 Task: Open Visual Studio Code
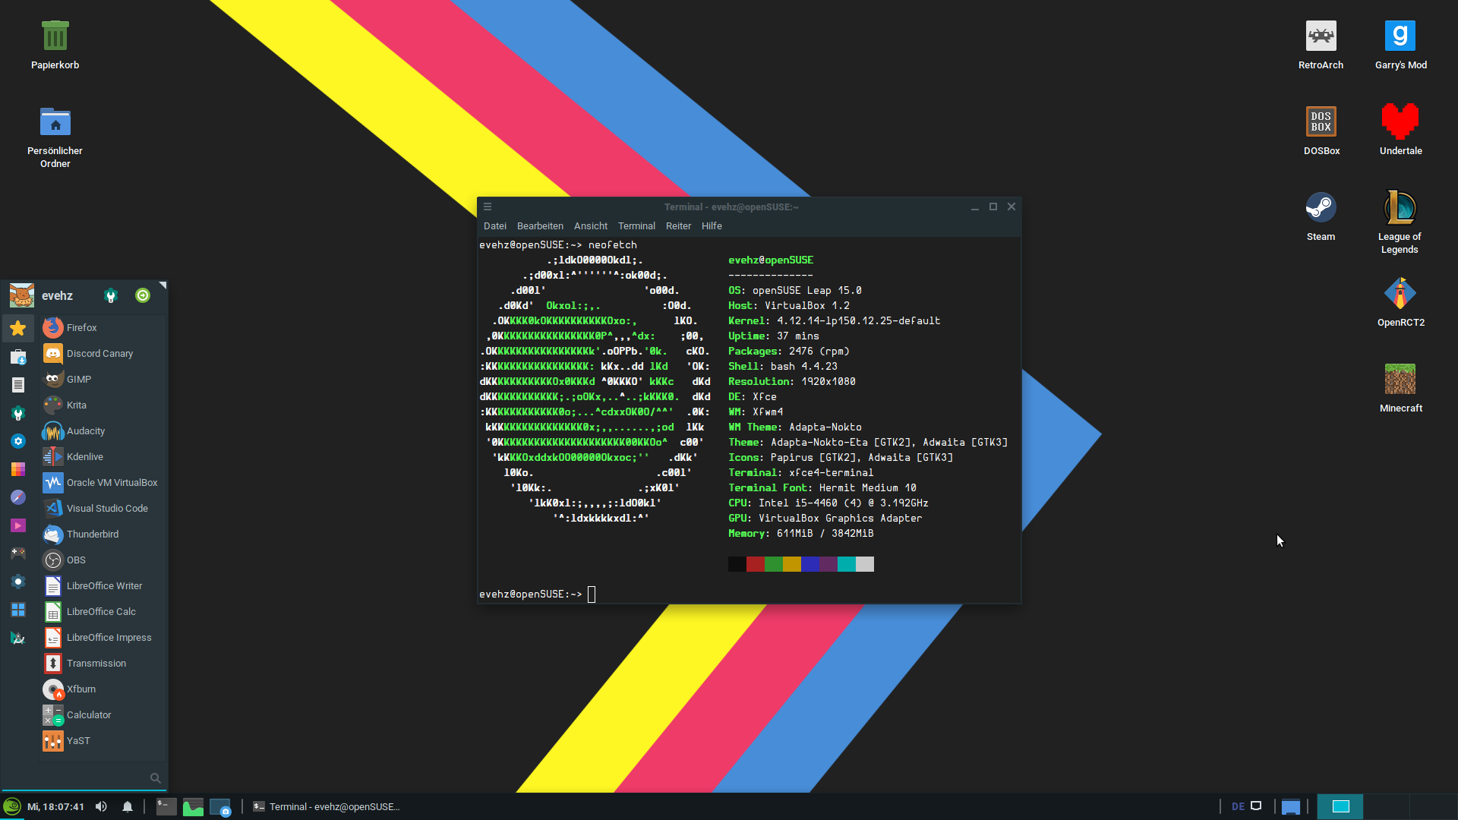103,509
